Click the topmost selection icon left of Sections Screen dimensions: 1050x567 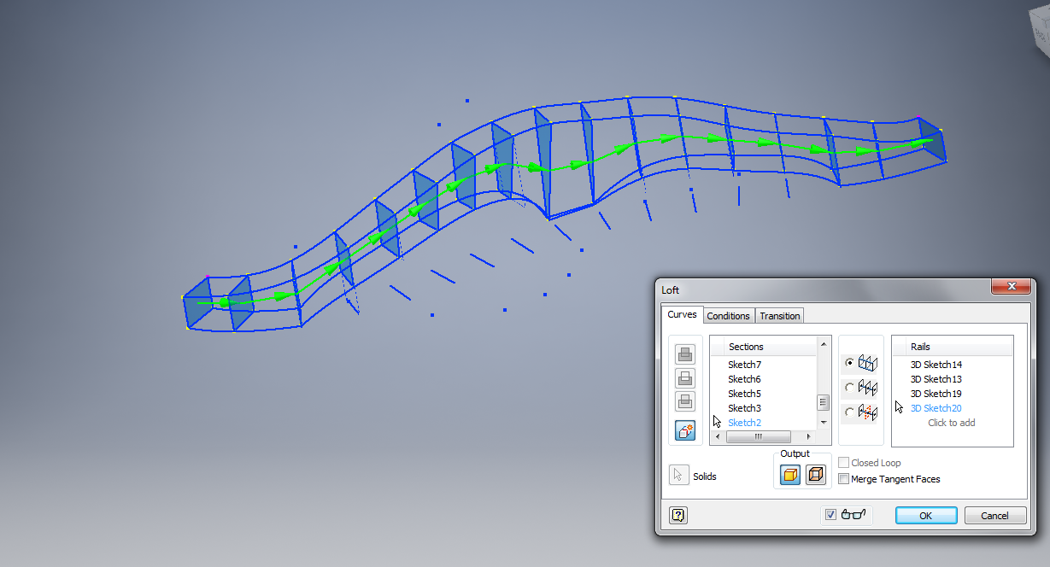(x=684, y=354)
